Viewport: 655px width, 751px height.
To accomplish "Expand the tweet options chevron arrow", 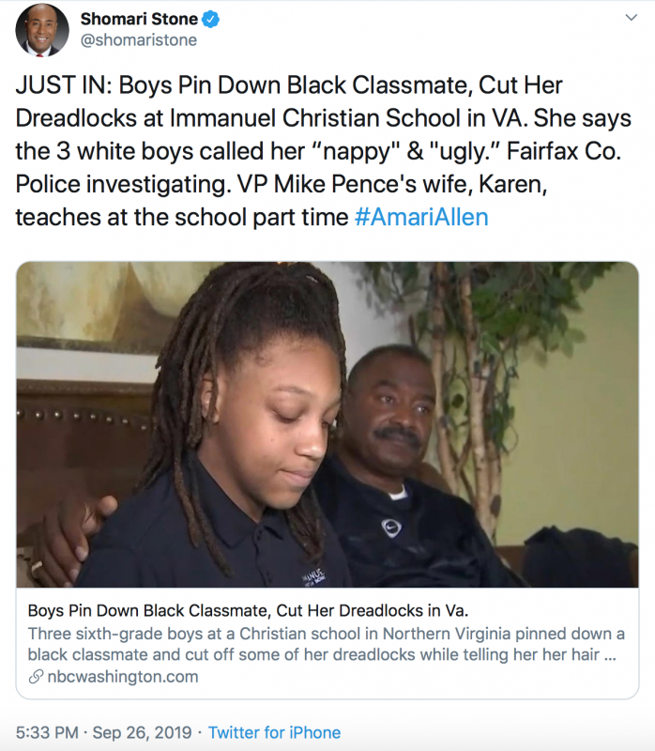I will click(x=632, y=18).
